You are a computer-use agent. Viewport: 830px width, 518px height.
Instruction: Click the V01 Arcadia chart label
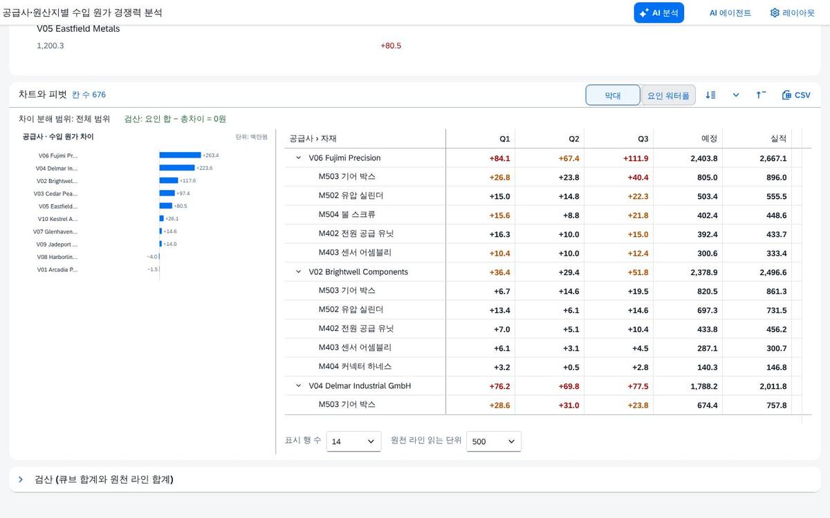(x=57, y=269)
